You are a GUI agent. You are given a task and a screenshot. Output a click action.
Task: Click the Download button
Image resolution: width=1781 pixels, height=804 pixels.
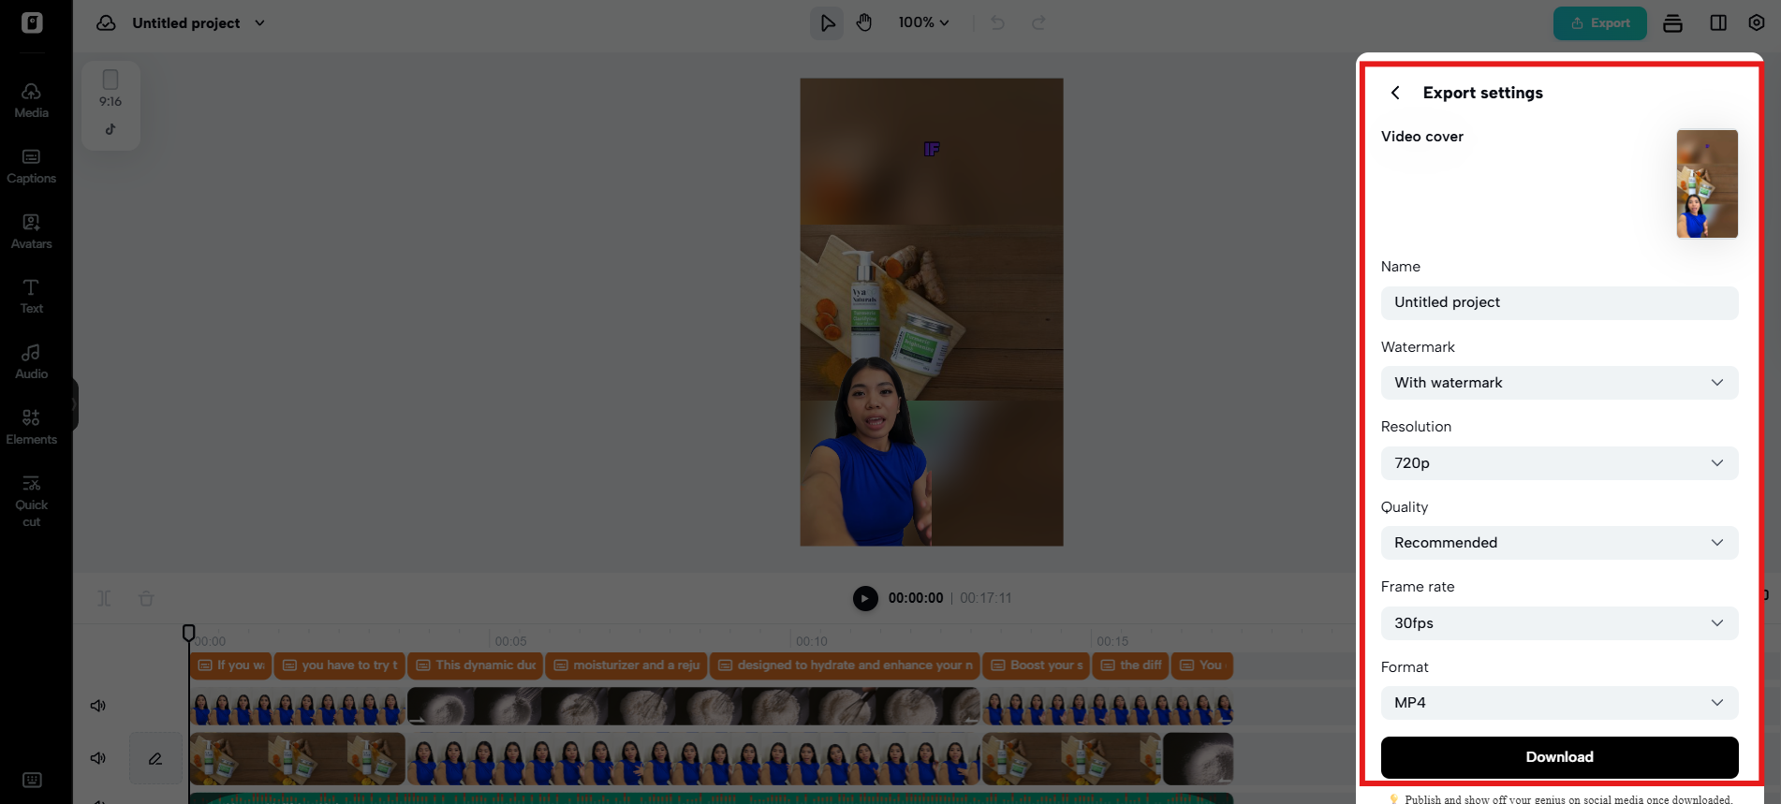pyautogui.click(x=1559, y=757)
